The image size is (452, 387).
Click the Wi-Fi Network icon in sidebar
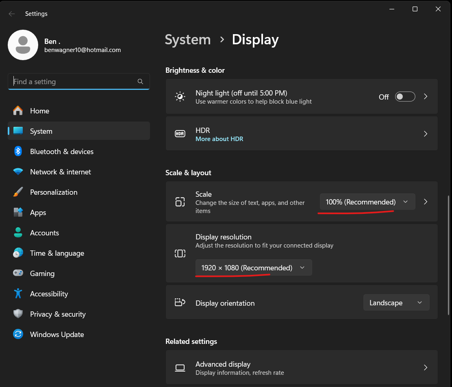(18, 172)
